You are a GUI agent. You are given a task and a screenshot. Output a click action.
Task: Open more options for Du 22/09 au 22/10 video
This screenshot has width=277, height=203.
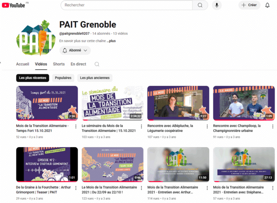(x=141, y=188)
